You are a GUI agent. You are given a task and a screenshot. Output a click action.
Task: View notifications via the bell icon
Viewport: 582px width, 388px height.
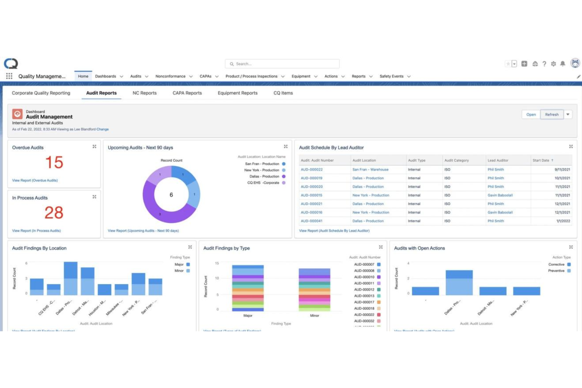[563, 63]
